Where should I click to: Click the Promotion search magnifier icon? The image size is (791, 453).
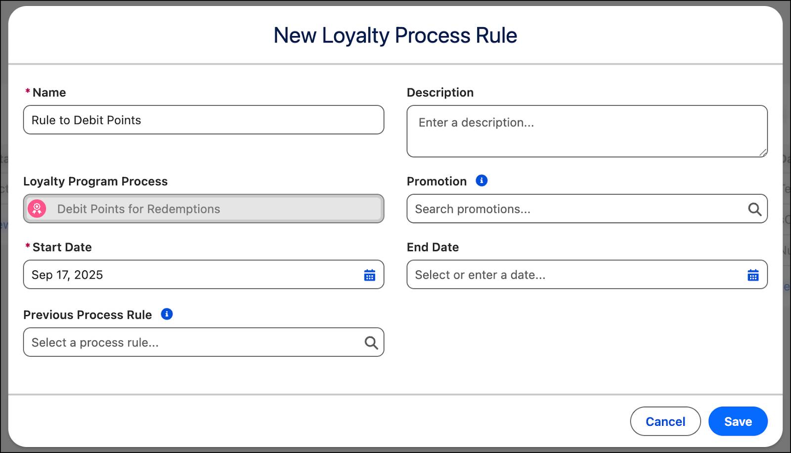click(754, 209)
